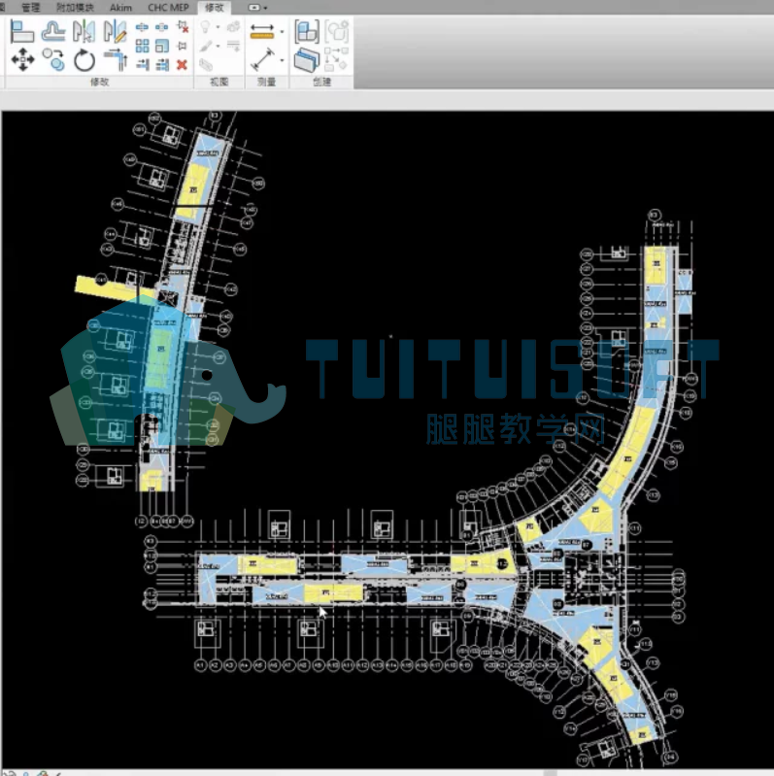774x776 pixels.
Task: Select Trim/Extend to Corner tool
Action: point(116,60)
